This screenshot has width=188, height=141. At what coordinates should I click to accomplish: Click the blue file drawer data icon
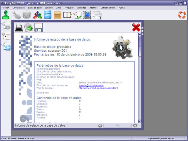click(x=48, y=15)
